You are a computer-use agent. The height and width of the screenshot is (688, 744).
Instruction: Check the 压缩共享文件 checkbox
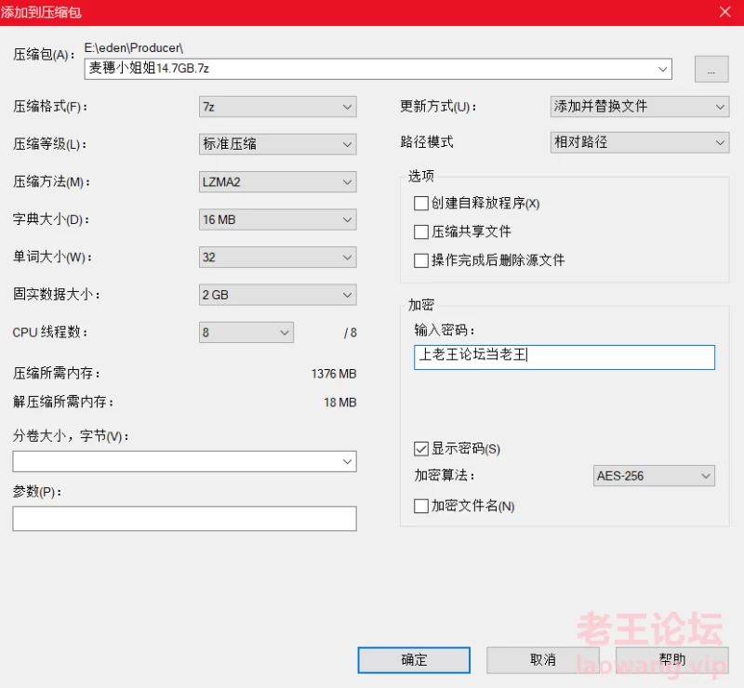click(420, 232)
